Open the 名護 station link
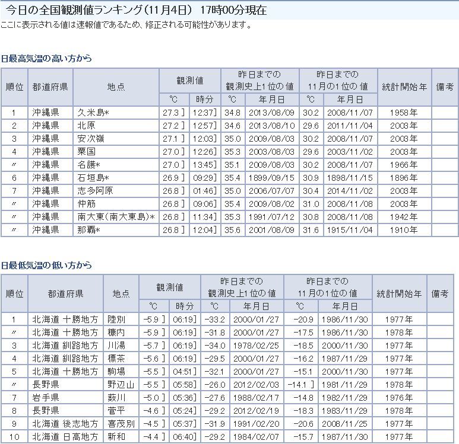Viewport: 459px width, 444px height. point(88,164)
